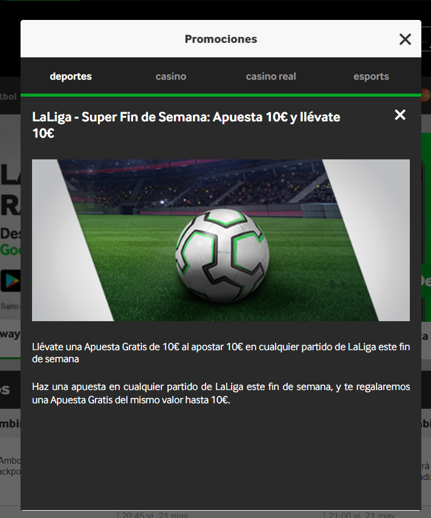This screenshot has width=431, height=518.
Task: Close the Promociones dialog with the X
Action: click(405, 39)
